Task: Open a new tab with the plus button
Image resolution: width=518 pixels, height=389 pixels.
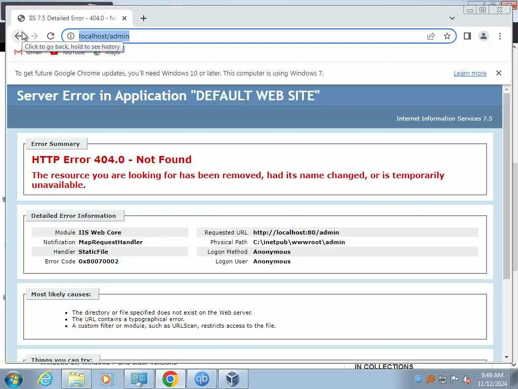Action: click(x=143, y=18)
